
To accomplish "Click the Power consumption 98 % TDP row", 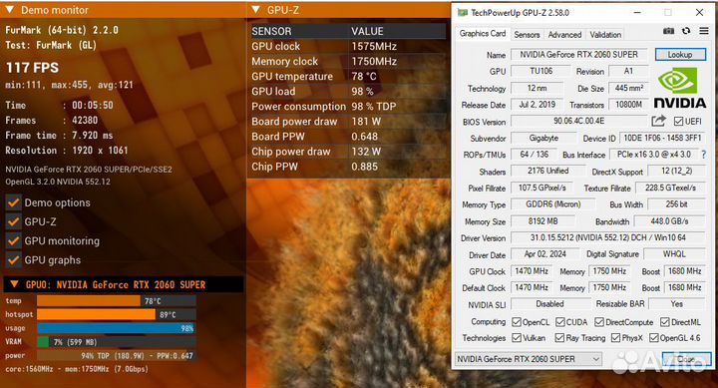I will (348, 107).
